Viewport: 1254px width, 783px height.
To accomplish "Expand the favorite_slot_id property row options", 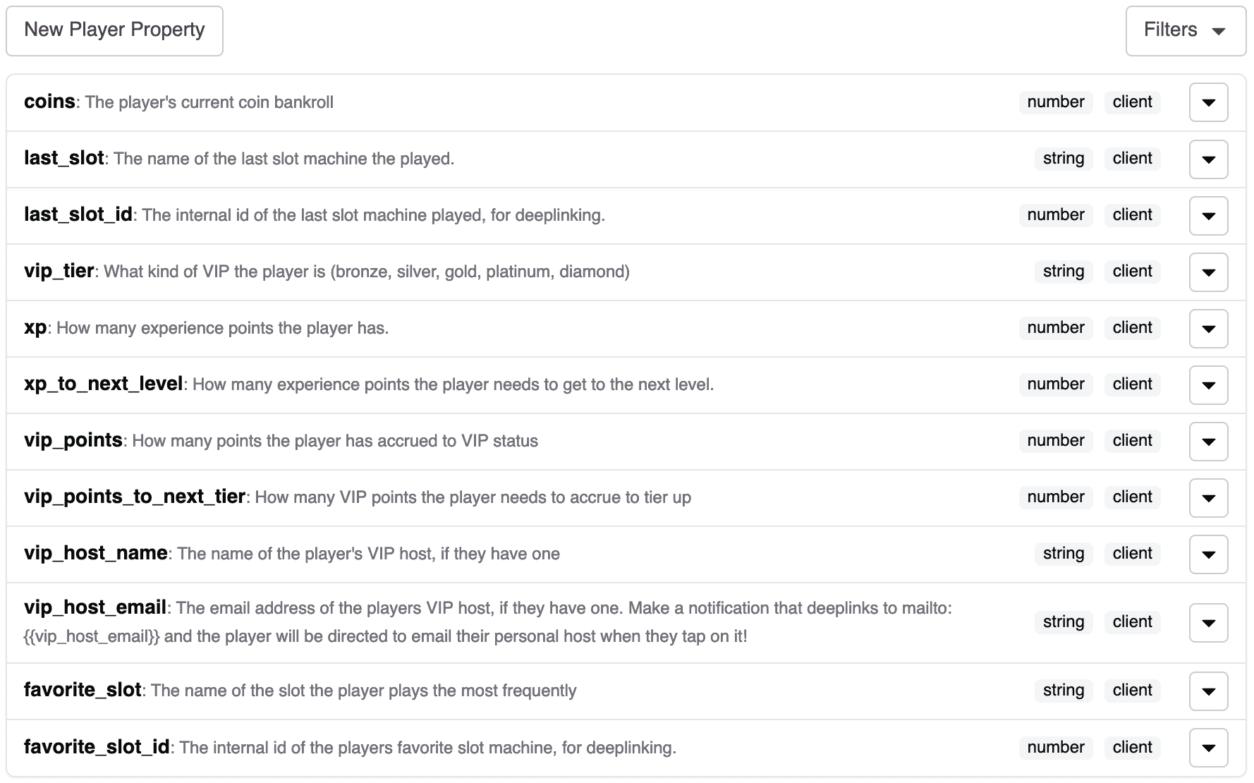I will [x=1208, y=747].
